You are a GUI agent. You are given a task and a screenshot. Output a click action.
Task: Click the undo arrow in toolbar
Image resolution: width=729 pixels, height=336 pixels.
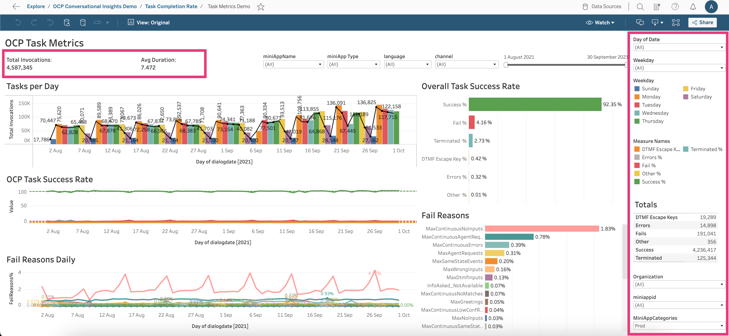(x=18, y=22)
